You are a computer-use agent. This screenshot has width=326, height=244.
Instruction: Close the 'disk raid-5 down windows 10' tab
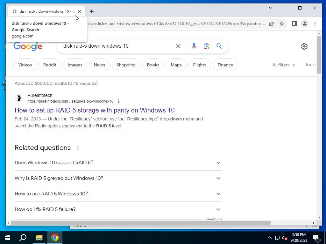tap(79, 11)
